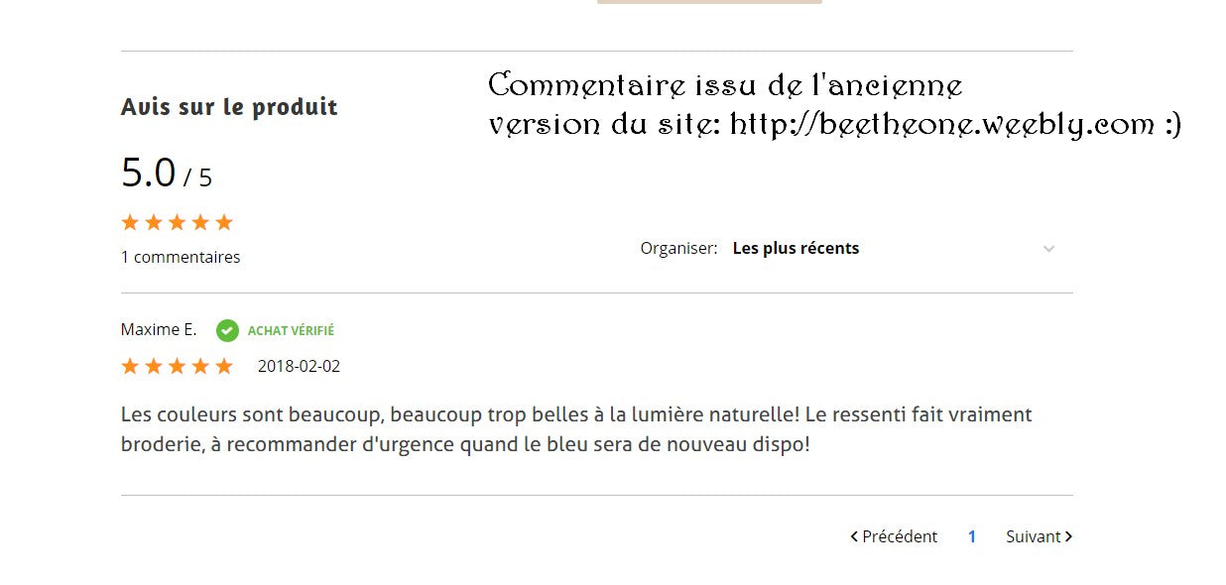This screenshot has height=585, width=1226.
Task: Click the 5.0 / 5 rating score
Action: point(166,174)
